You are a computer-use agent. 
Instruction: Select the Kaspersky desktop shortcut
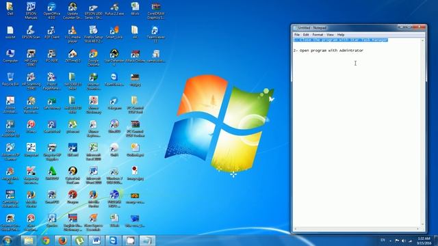coord(31,176)
